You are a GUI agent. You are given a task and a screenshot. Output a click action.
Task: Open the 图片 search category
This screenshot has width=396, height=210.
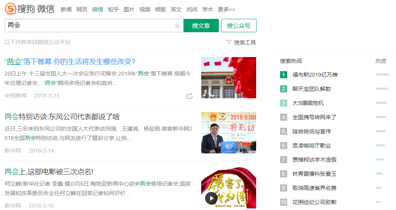point(129,9)
